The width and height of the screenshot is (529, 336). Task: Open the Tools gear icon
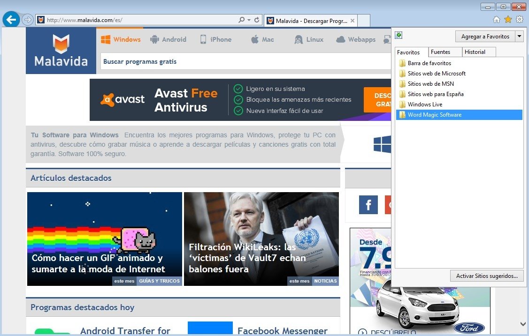coord(520,20)
